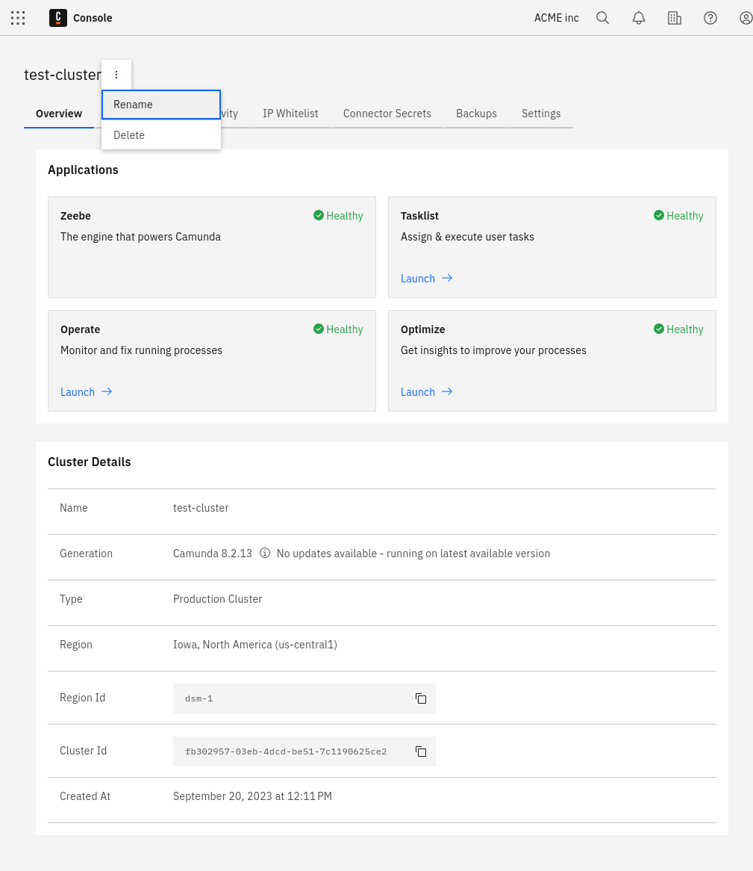This screenshot has width=753, height=871.
Task: Click "Assign & execute user tasks" description
Action: pyautogui.click(x=467, y=237)
